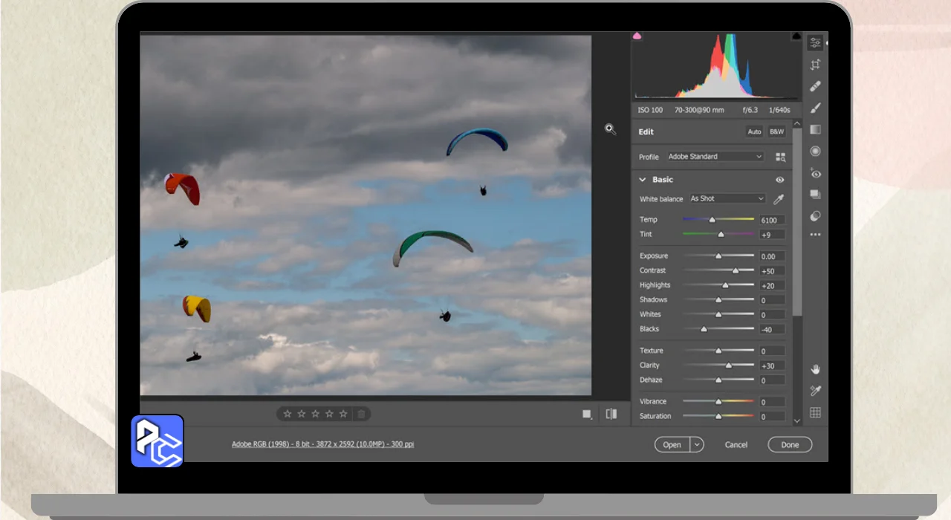Select the Graduated Filter tool

(x=815, y=129)
